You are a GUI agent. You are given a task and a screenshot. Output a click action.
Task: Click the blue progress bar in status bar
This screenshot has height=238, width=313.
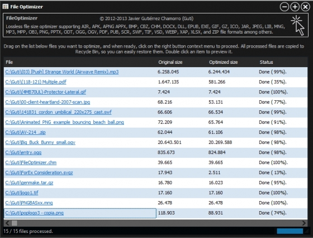[x=290, y=231]
